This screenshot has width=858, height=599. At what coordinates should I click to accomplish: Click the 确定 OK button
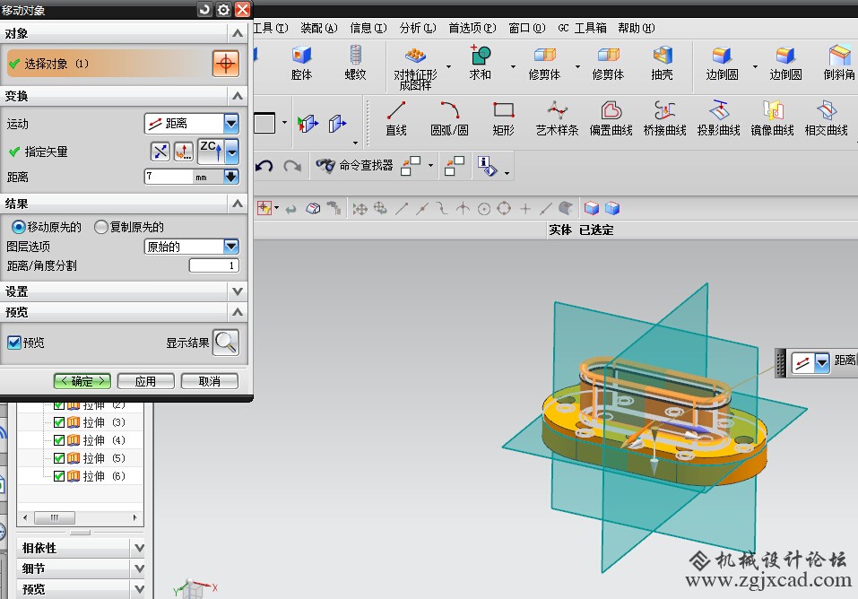click(x=82, y=381)
